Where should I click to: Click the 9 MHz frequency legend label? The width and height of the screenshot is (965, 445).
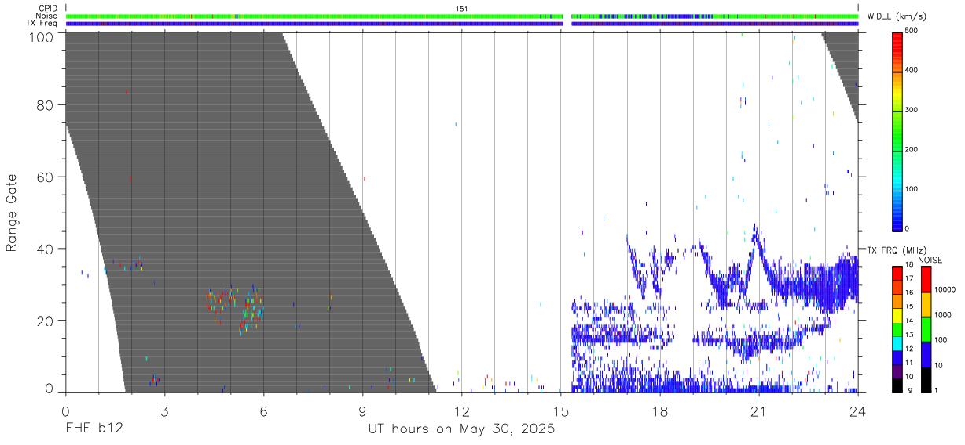point(910,392)
